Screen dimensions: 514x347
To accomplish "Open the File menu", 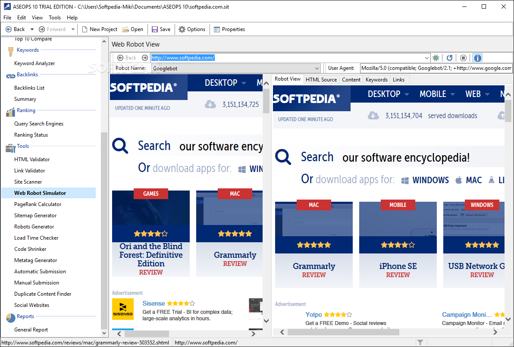I will coord(7,18).
